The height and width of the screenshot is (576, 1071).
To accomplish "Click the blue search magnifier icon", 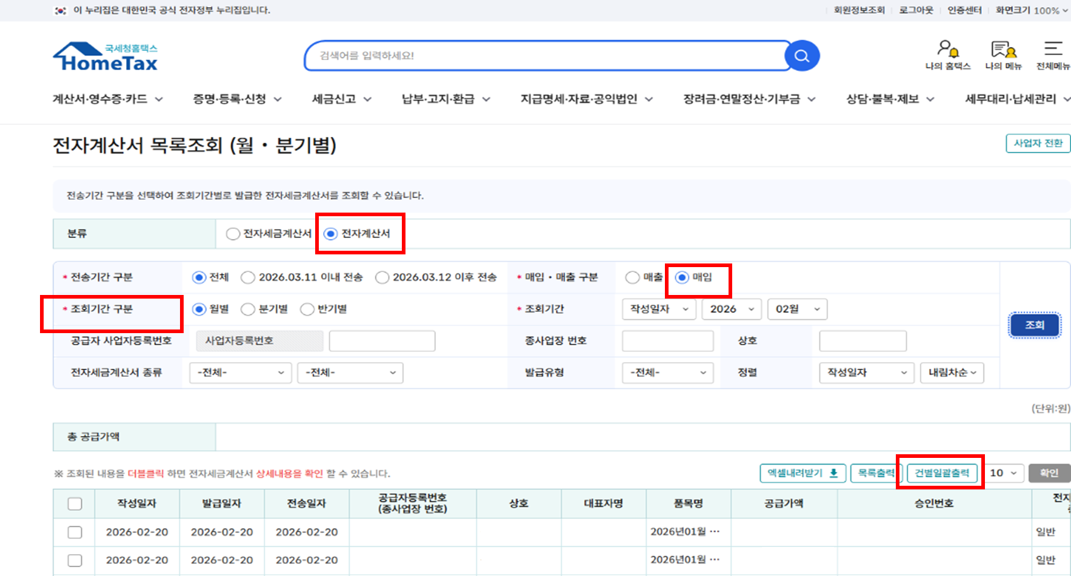I will [802, 56].
